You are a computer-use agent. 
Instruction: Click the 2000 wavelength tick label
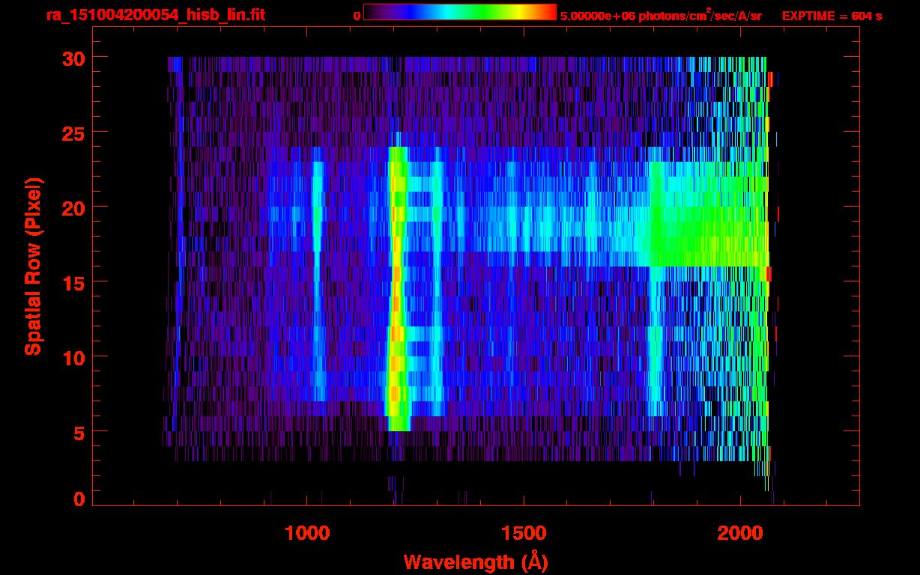pos(741,533)
